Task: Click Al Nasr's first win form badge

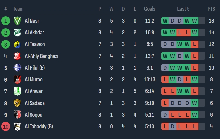Action: pyautogui.click(x=165, y=21)
